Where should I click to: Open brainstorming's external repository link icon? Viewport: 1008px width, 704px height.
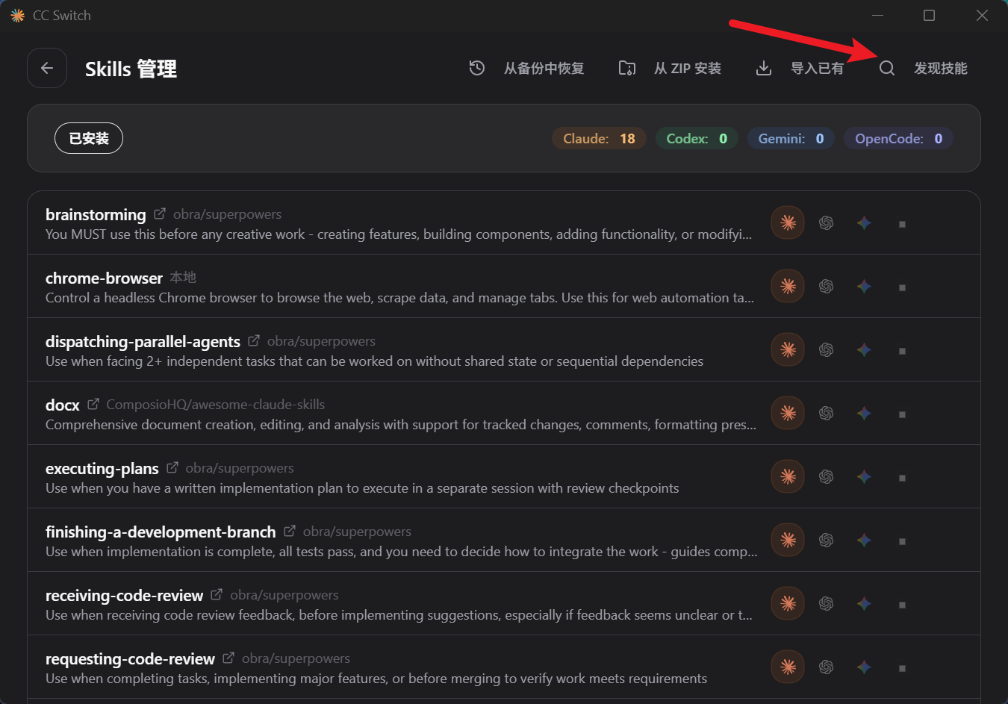point(160,214)
